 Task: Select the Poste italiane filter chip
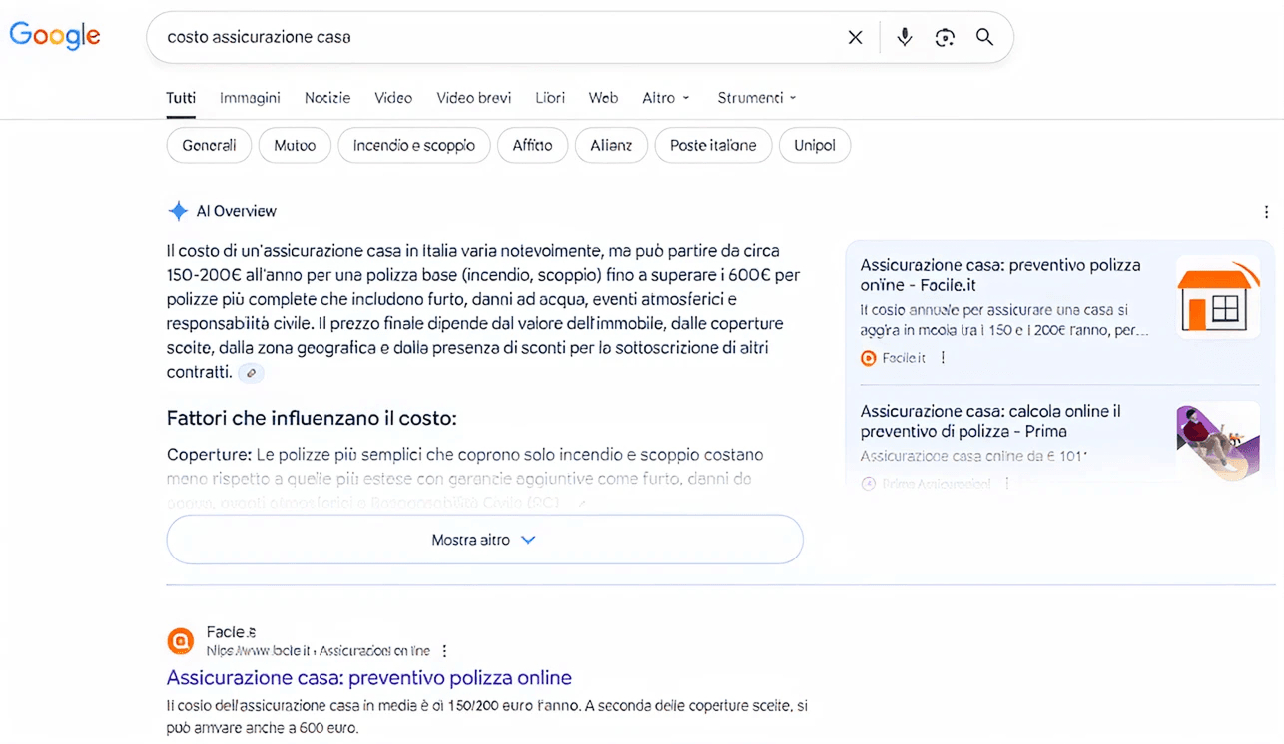[x=712, y=145]
